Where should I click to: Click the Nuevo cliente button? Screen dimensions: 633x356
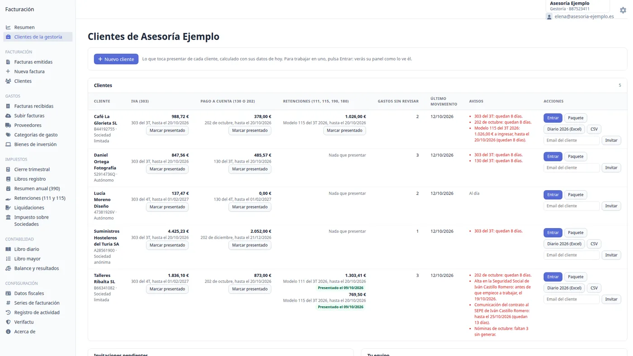[116, 59]
